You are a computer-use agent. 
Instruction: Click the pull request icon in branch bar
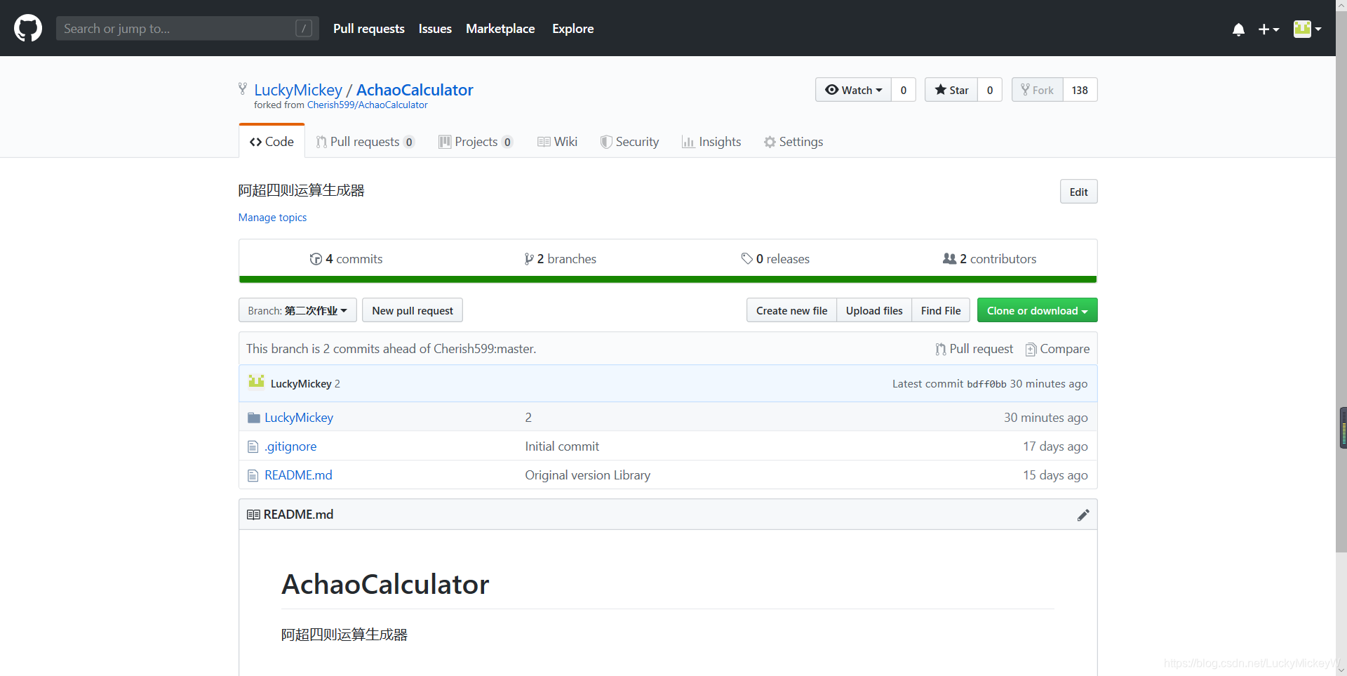pos(941,349)
